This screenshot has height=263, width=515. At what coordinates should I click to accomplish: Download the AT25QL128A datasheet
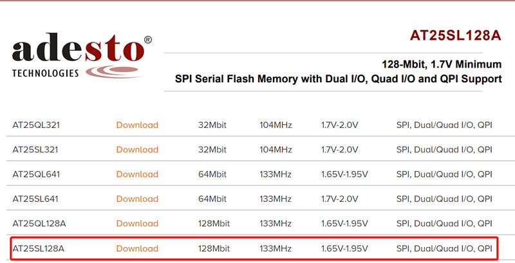(x=137, y=223)
